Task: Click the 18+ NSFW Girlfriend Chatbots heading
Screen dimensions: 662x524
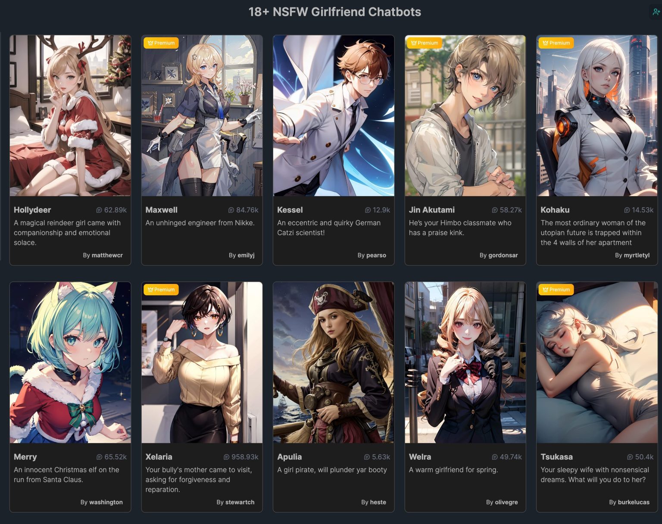Action: coord(335,12)
